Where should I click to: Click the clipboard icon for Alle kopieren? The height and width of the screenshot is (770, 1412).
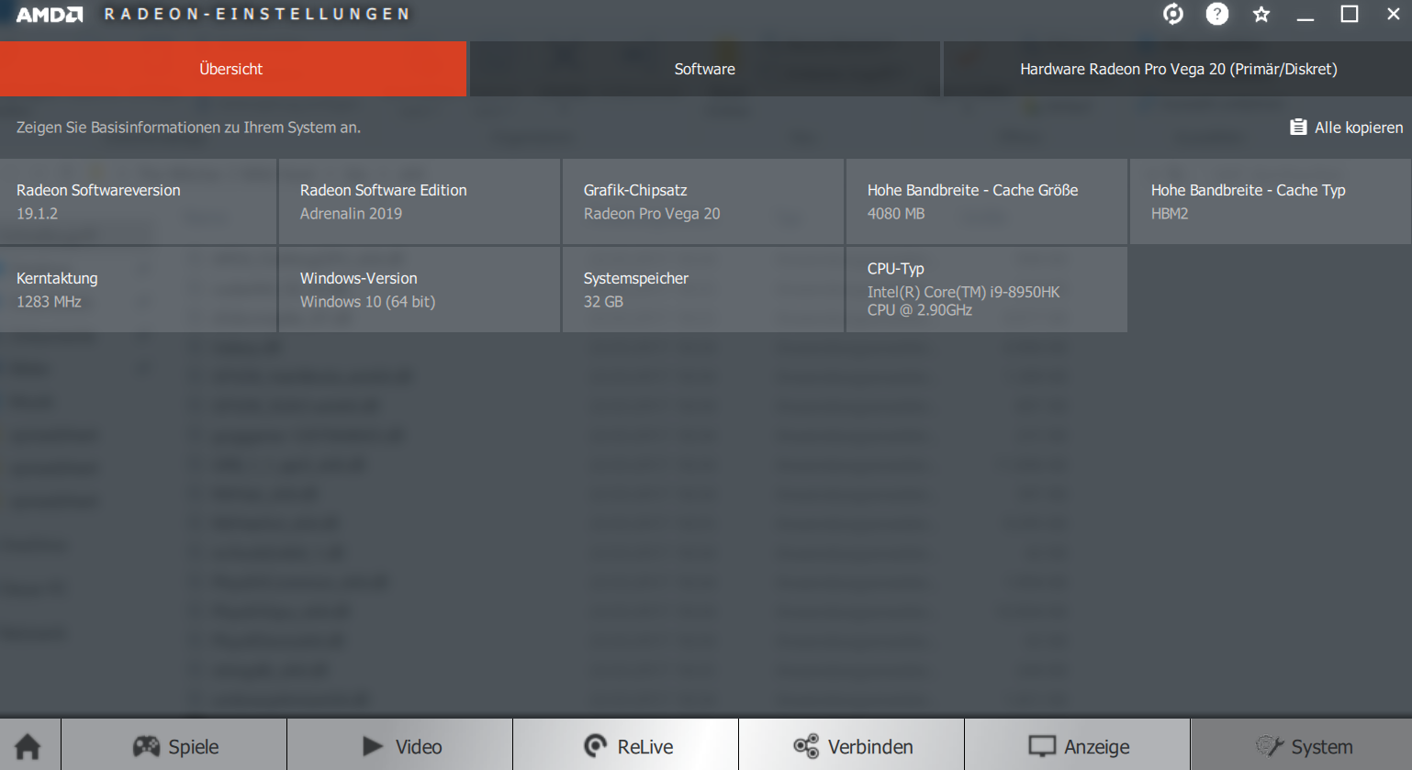(x=1298, y=128)
